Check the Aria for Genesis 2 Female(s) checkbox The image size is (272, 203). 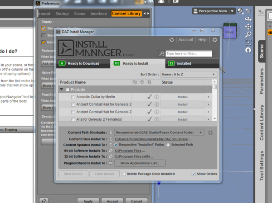73,119
